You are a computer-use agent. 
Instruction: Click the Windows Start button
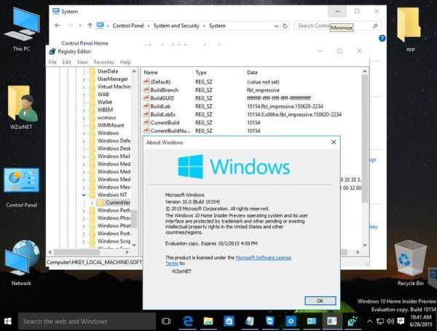(8, 322)
